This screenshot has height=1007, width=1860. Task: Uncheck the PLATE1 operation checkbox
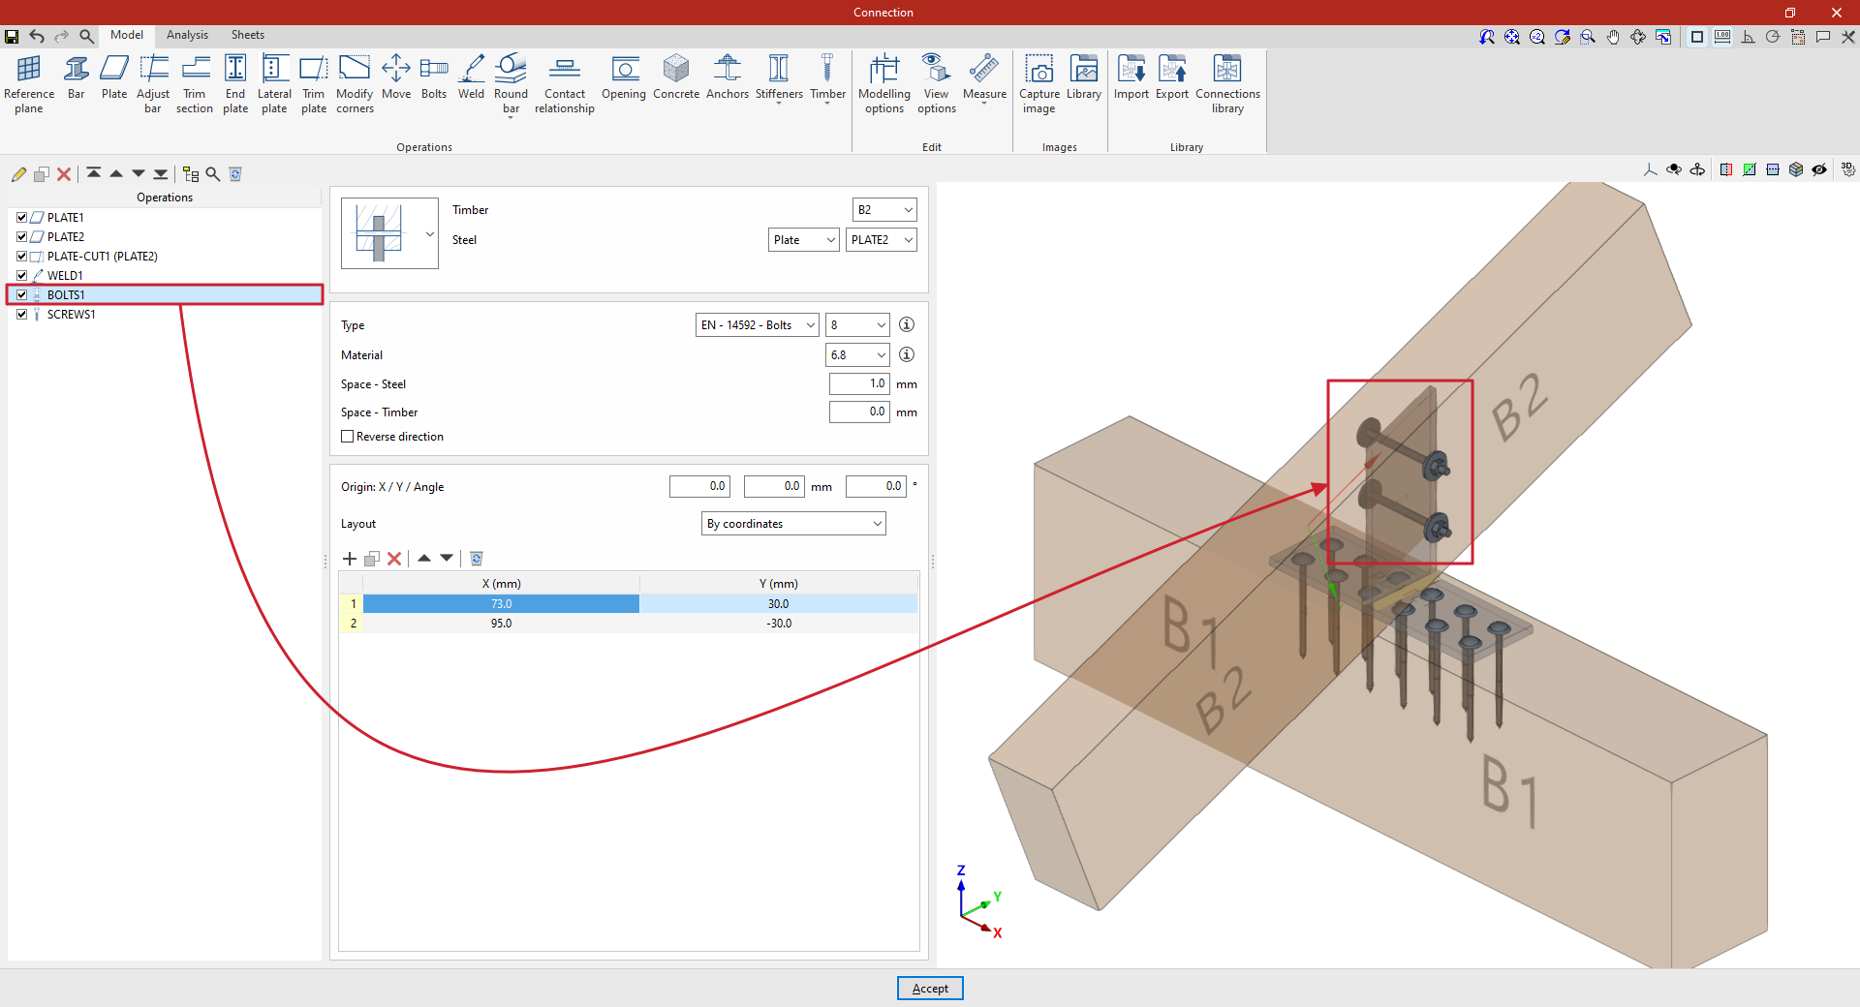[x=22, y=218]
